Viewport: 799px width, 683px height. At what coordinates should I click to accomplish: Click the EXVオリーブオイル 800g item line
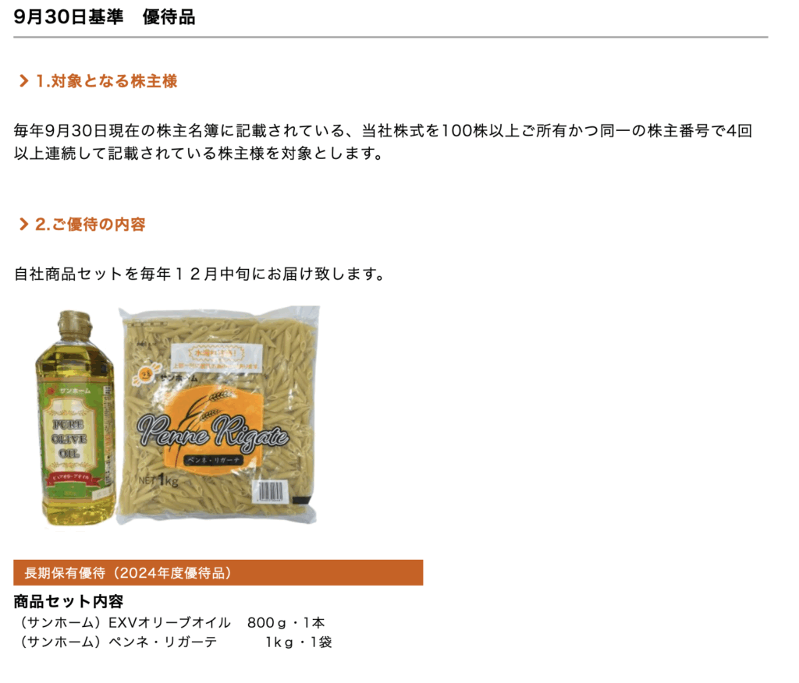click(x=172, y=622)
